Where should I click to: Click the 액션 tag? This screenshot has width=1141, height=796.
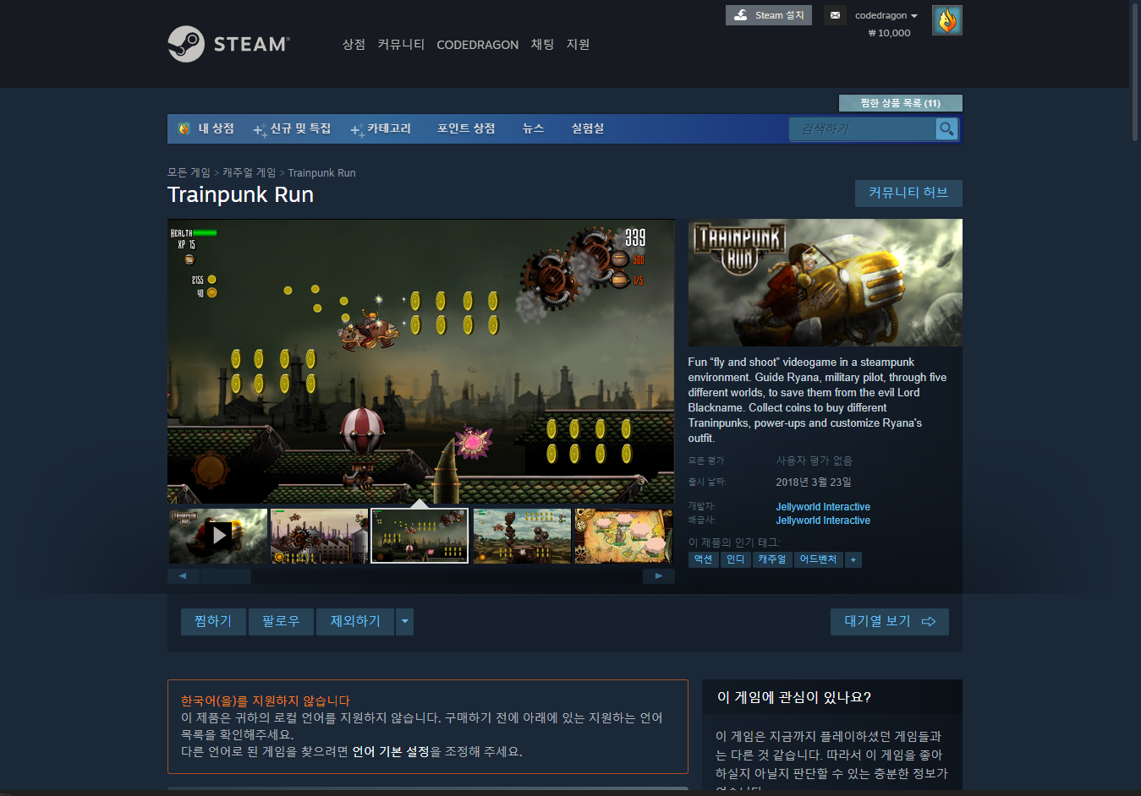(704, 559)
